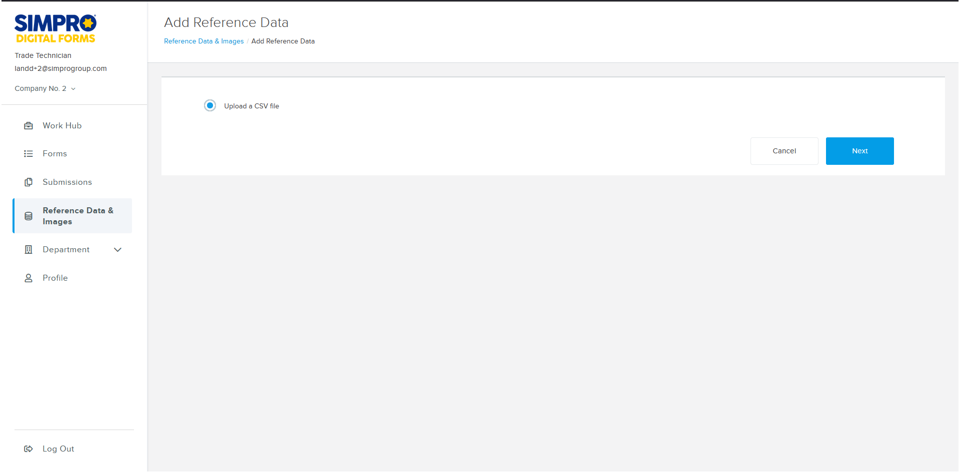The image size is (959, 473).
Task: Open the Work Hub section
Action: click(x=62, y=125)
